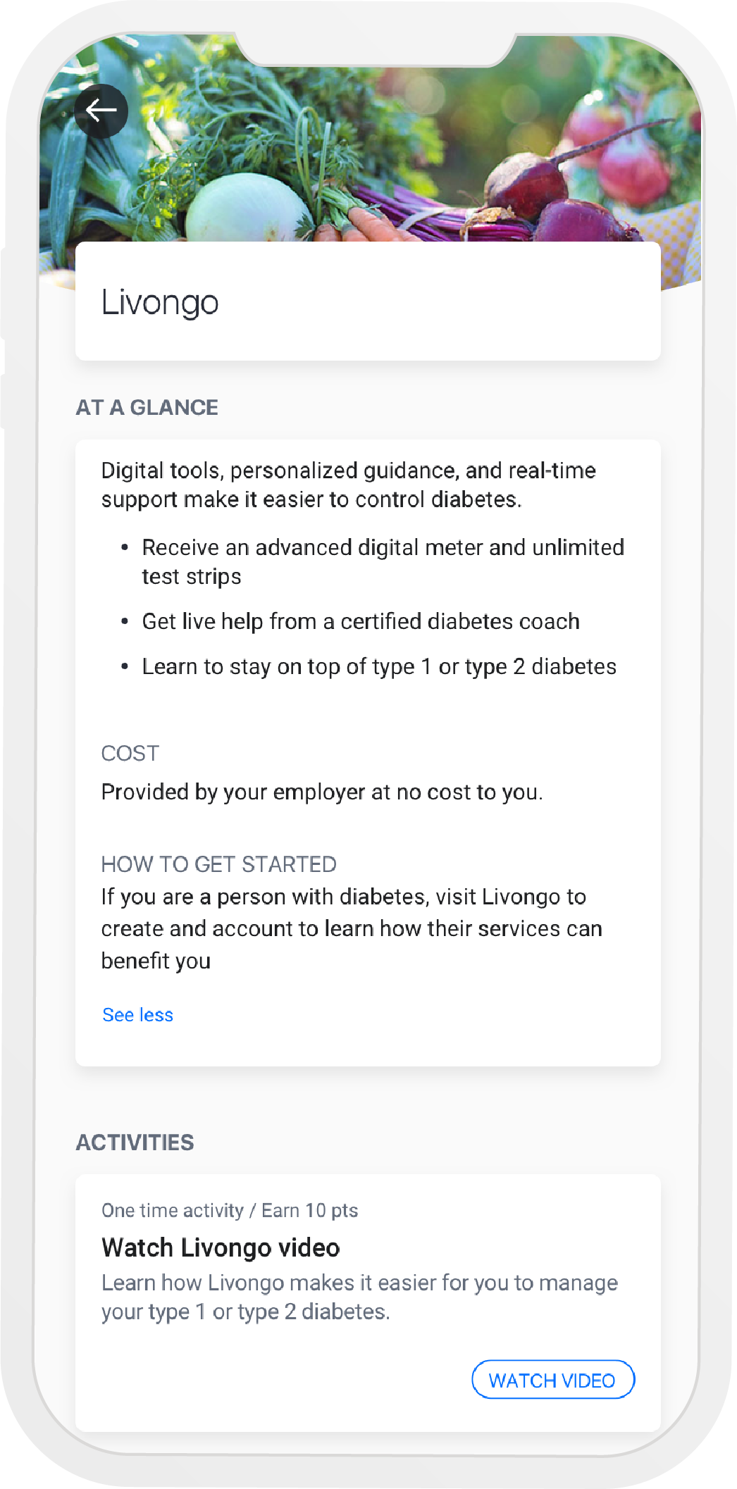Open the Livongo title card
Viewport: 737px width, 1489px height.
pyautogui.click(x=368, y=301)
